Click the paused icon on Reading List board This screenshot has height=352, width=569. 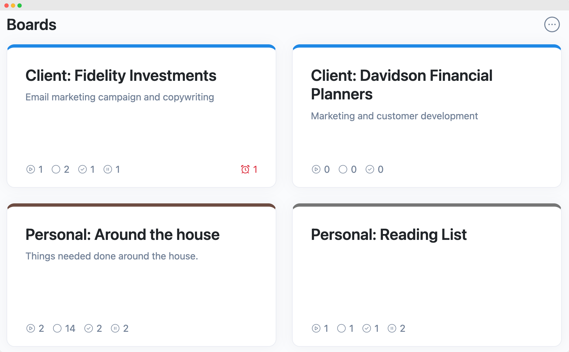(392, 329)
